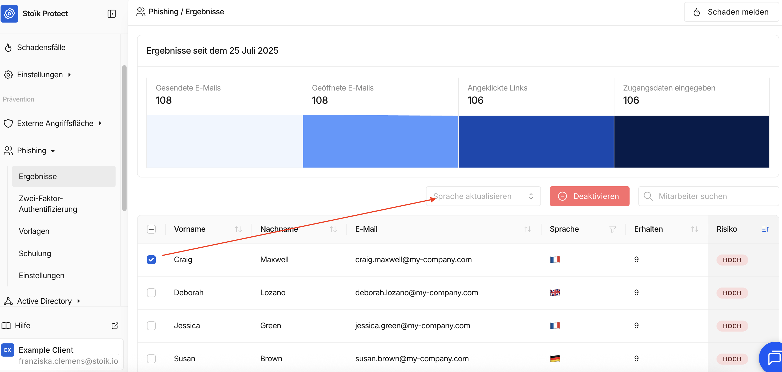
Task: Sort by Vorname column arrows
Action: pyautogui.click(x=238, y=229)
